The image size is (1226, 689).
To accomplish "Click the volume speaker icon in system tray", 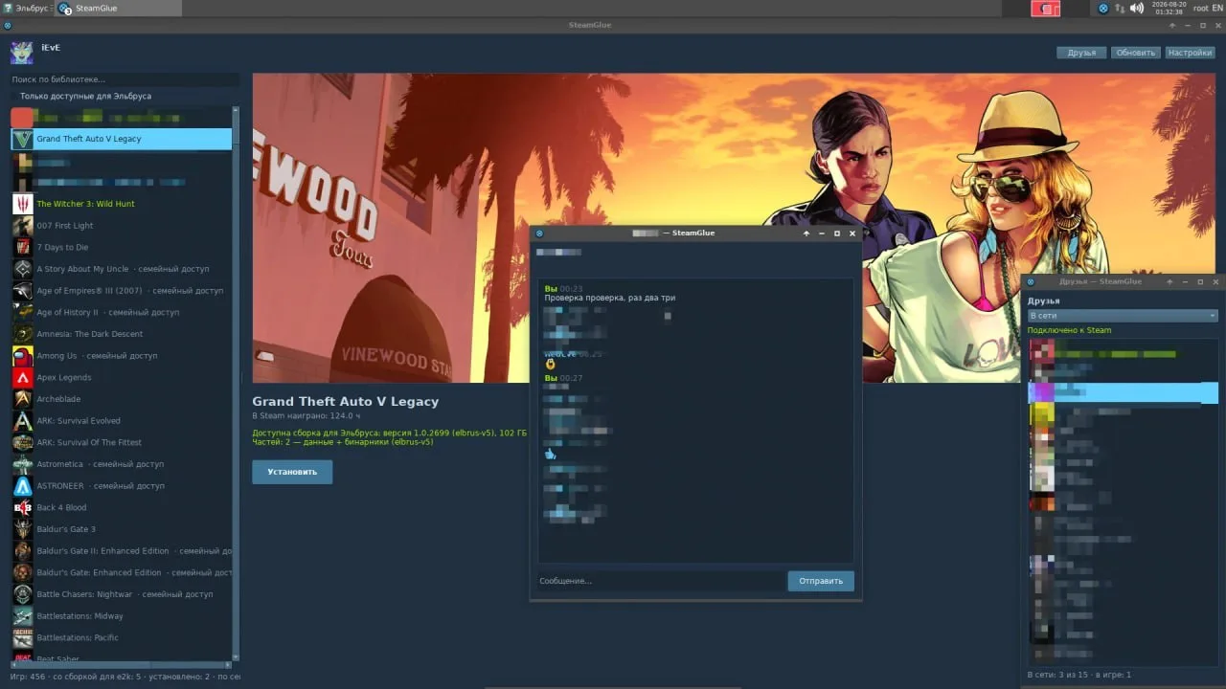I will tap(1137, 9).
